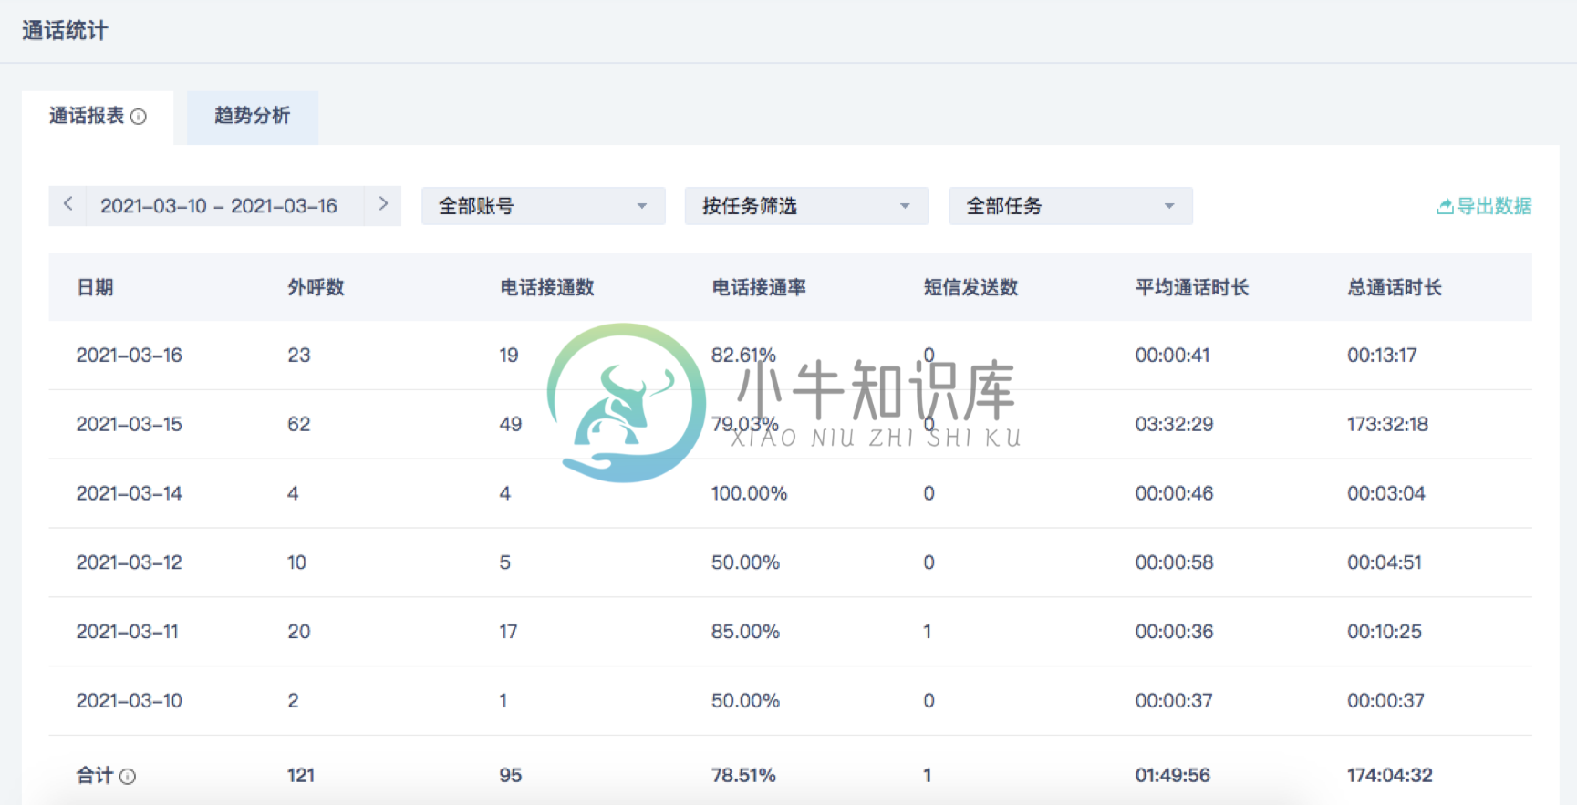Click total duration 00:10:25

tap(1385, 632)
